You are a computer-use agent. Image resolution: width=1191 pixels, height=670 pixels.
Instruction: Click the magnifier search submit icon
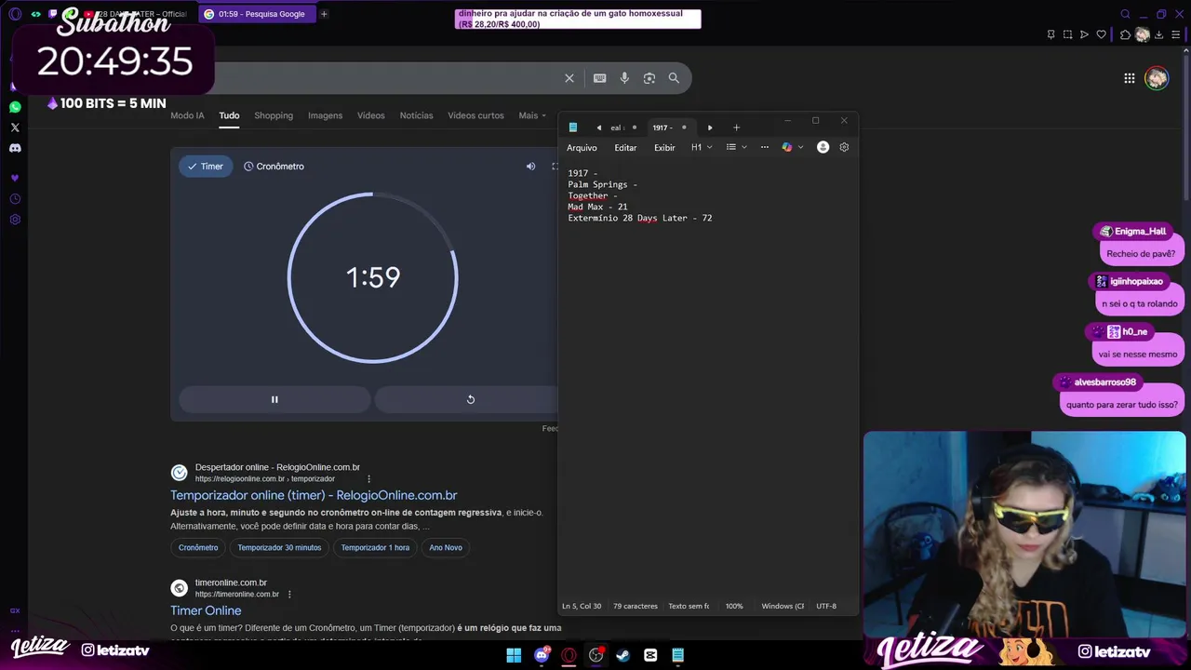674,78
